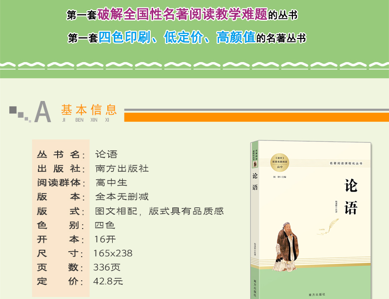Screen dimensions: 389x299
Task: Click the label 页数
Action: (x=61, y=267)
